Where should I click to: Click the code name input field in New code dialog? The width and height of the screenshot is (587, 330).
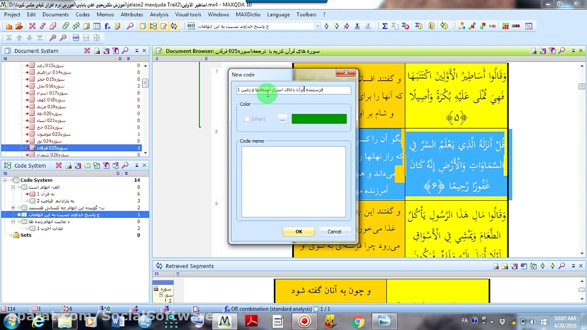(293, 90)
